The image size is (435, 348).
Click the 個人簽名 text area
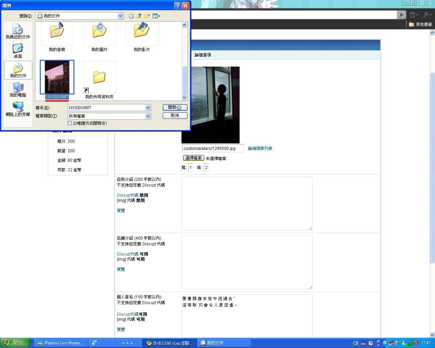tap(247, 316)
